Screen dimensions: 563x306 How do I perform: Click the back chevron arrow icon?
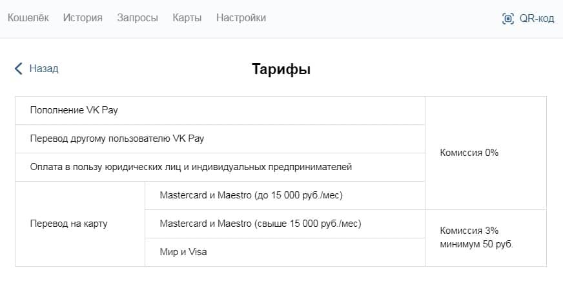(x=19, y=68)
